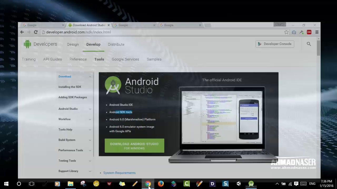Click the browser forward arrow
The height and width of the screenshot is (189, 337).
[x=29, y=32]
